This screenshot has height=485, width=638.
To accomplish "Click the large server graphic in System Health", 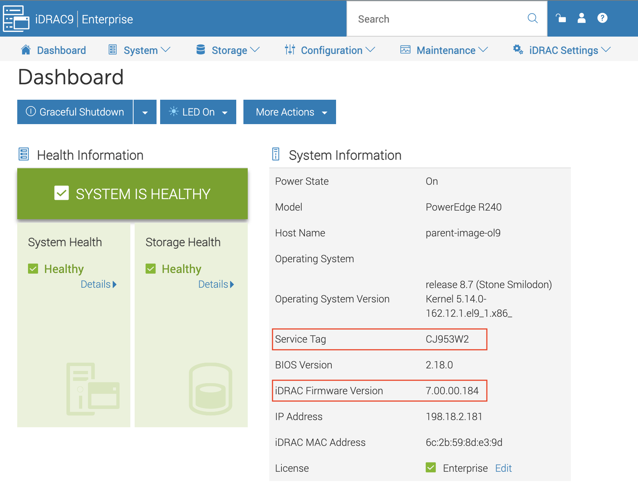I will tap(93, 389).
